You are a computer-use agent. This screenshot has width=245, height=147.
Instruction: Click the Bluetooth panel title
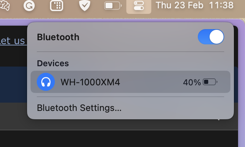(x=58, y=37)
